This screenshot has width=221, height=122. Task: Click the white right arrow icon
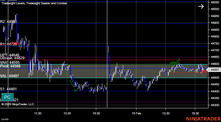(201, 6)
